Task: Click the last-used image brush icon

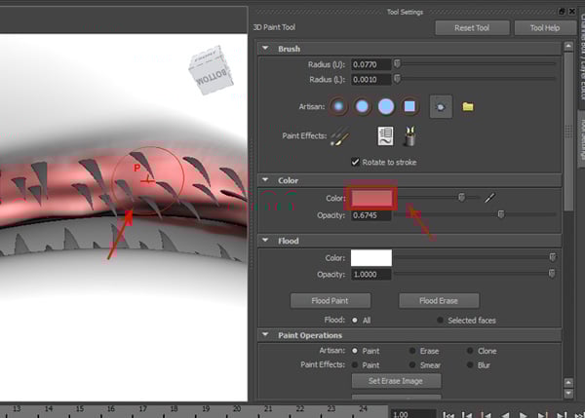Action: pos(441,106)
